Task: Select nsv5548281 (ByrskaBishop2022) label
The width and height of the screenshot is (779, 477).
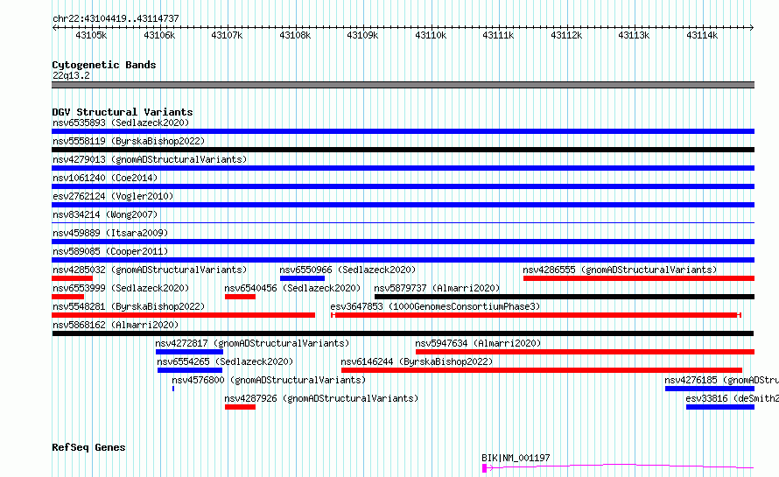Action: click(129, 306)
